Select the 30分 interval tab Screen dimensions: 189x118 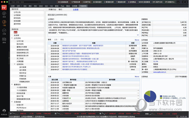(x=41, y=6)
